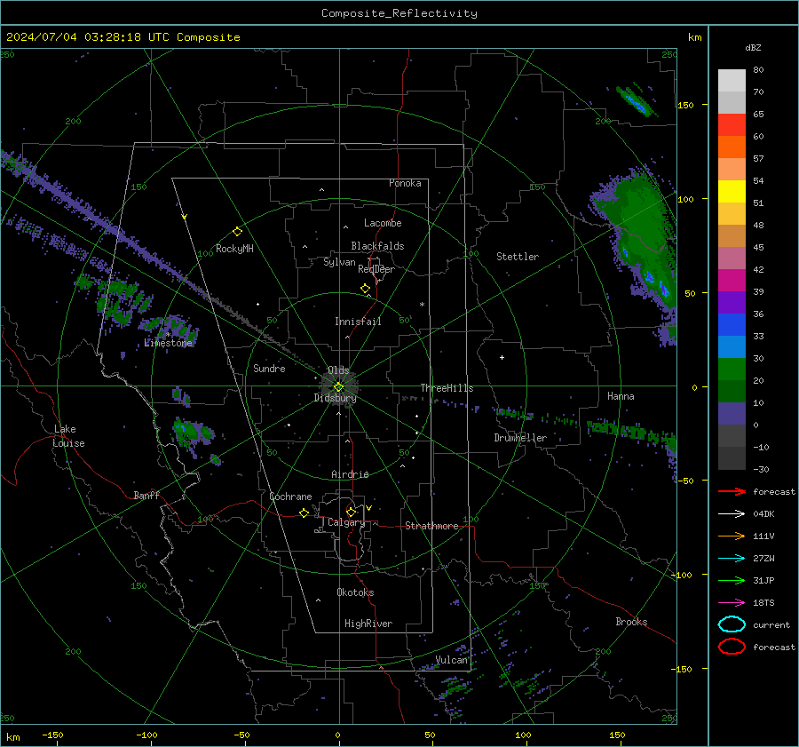
Task: Click the 39 dBZ magenta color swatch
Action: click(x=732, y=281)
